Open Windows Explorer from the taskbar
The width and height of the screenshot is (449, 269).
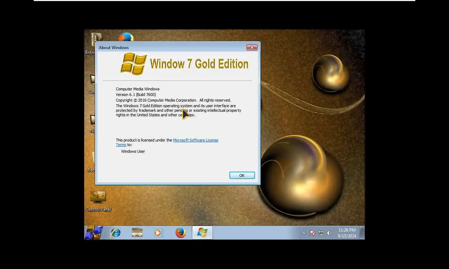click(137, 233)
